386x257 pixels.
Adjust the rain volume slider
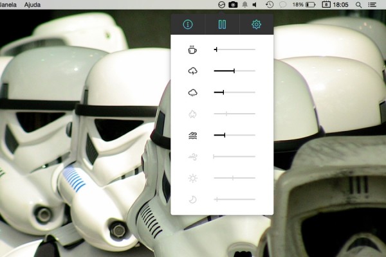(234, 93)
